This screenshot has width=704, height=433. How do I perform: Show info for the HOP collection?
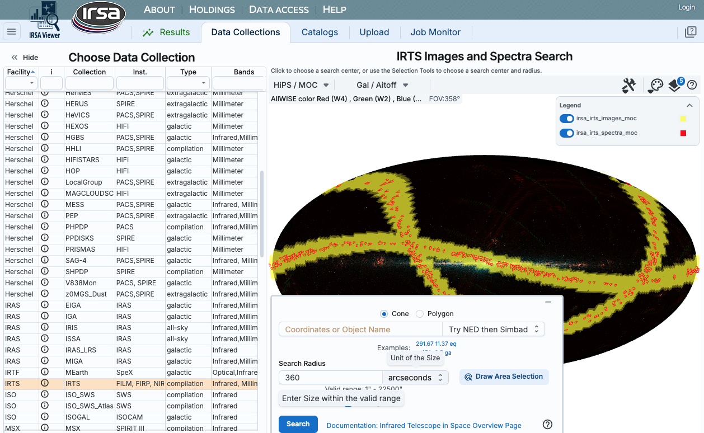coord(45,171)
